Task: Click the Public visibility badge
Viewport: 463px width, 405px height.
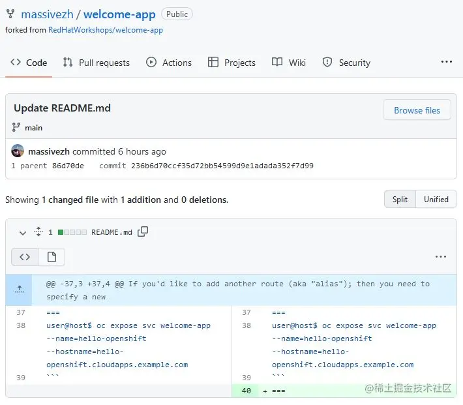Action: tap(177, 14)
